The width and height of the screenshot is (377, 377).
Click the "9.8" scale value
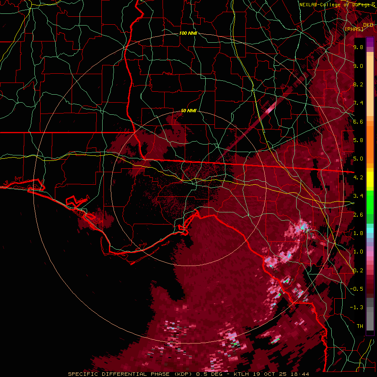(358, 47)
